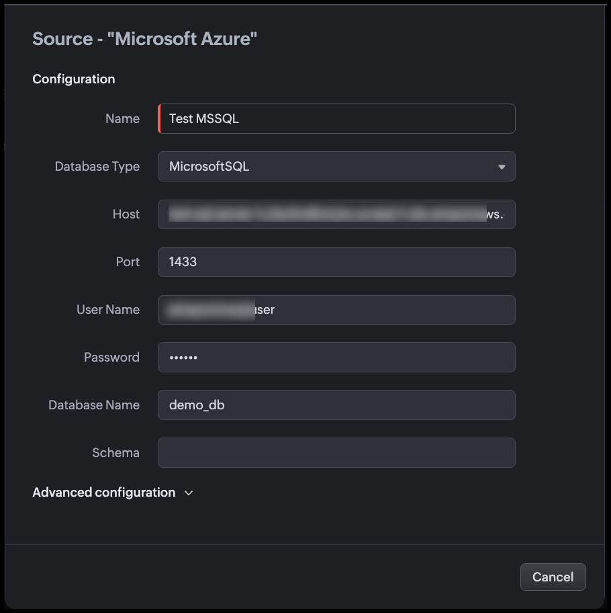The width and height of the screenshot is (611, 613).
Task: Click the chevron beside Advanced configuration
Action: 189,493
